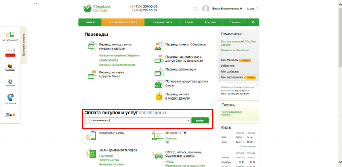Click the Перевод частному лицу icon
The image size is (342, 167).
[159, 59]
